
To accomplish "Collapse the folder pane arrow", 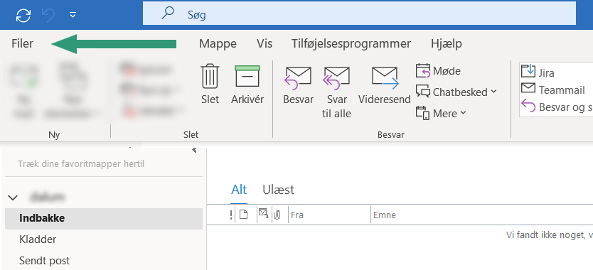I will 194,150.
